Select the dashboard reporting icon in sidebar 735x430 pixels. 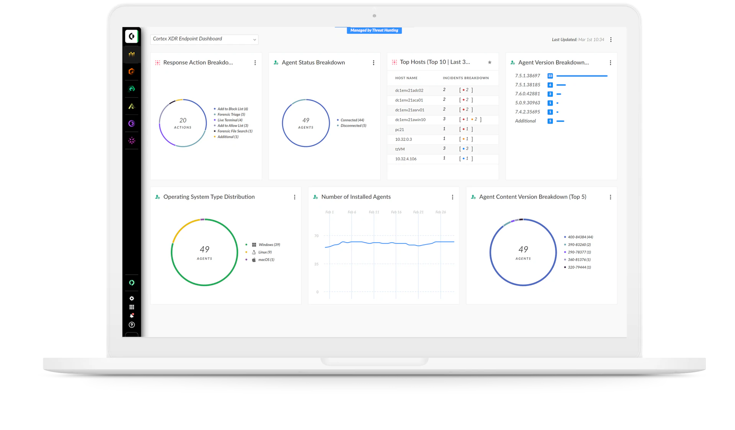(x=132, y=54)
